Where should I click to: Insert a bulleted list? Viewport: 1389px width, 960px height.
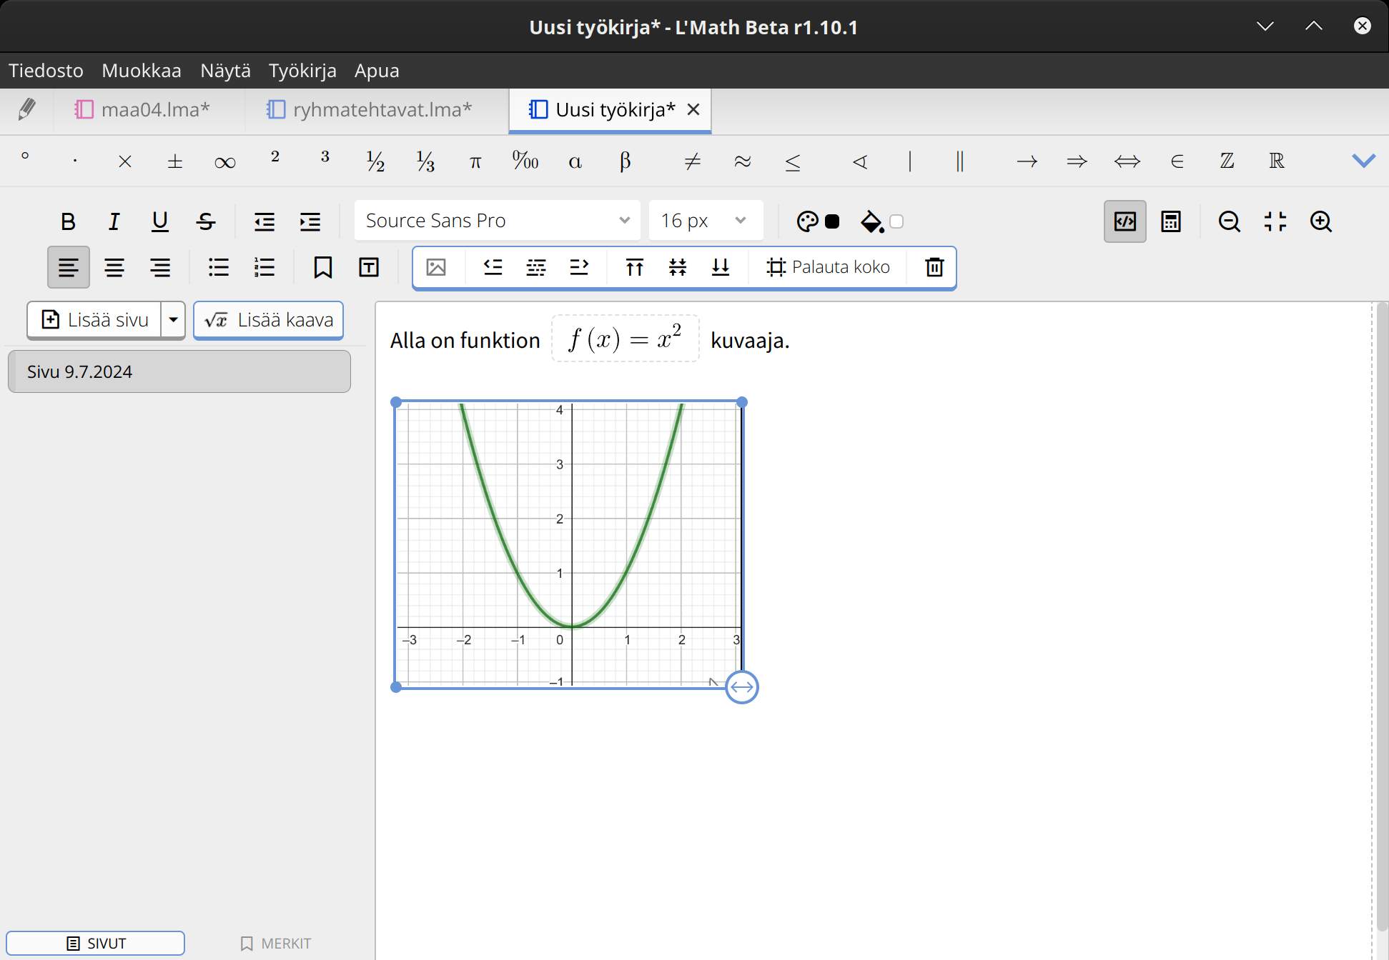[x=219, y=267]
